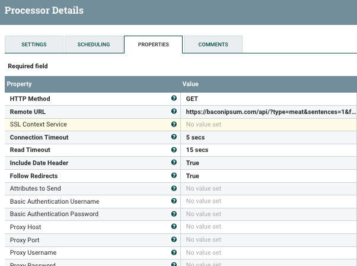
Task: Open the Comments tab
Action: click(x=213, y=45)
